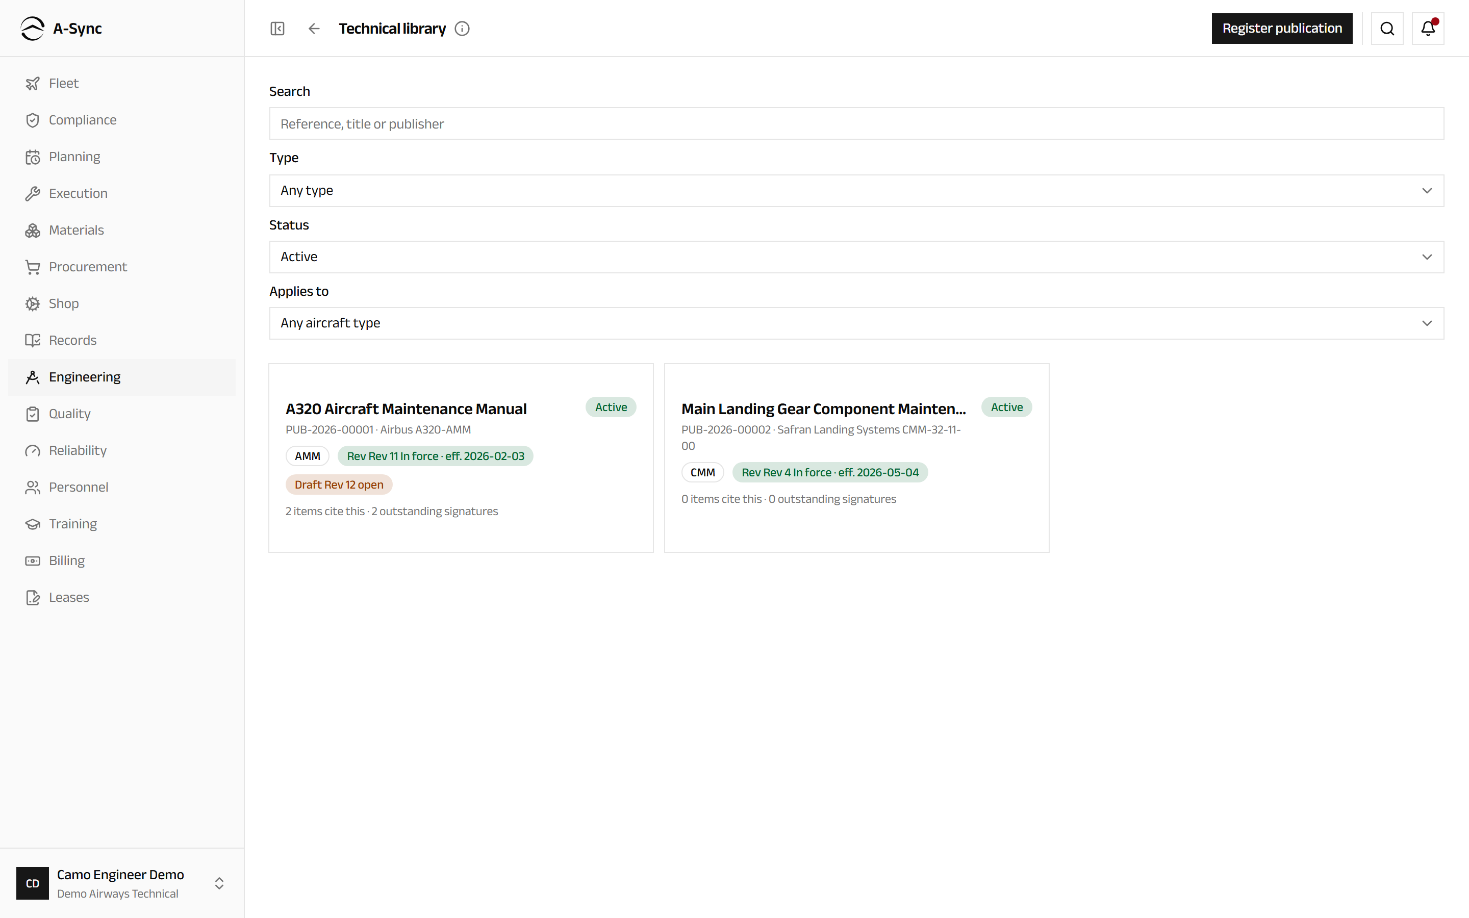Open the Technical library info icon
The height and width of the screenshot is (918, 1469).
click(x=462, y=29)
